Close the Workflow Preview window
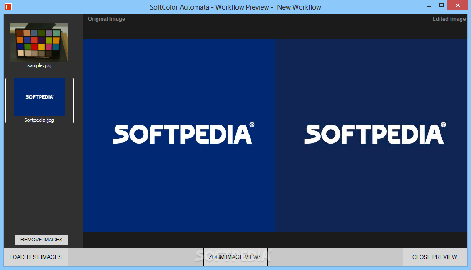Image resolution: width=471 pixels, height=270 pixels. tap(457, 5)
